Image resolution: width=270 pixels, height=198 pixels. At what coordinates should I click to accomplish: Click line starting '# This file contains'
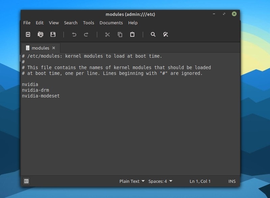tap(116, 67)
